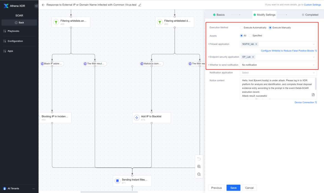
Task: Click the All Tenants user avatar icon
Action: 4,189
